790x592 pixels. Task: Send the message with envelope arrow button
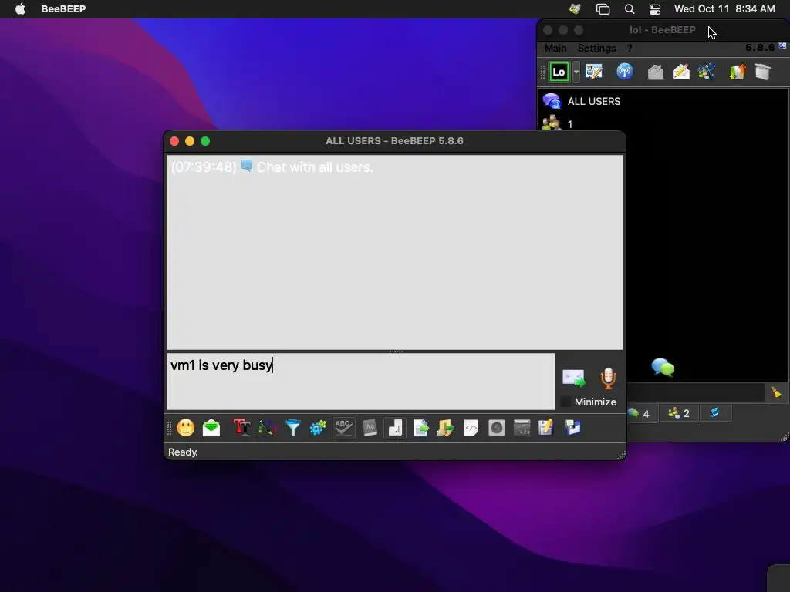(574, 378)
